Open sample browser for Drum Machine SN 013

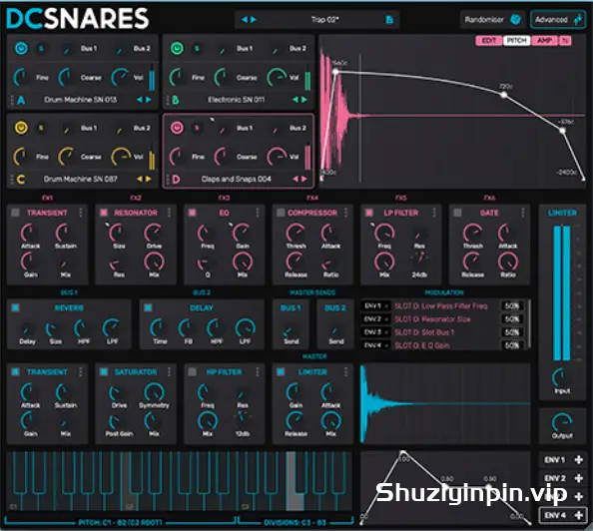(80, 100)
